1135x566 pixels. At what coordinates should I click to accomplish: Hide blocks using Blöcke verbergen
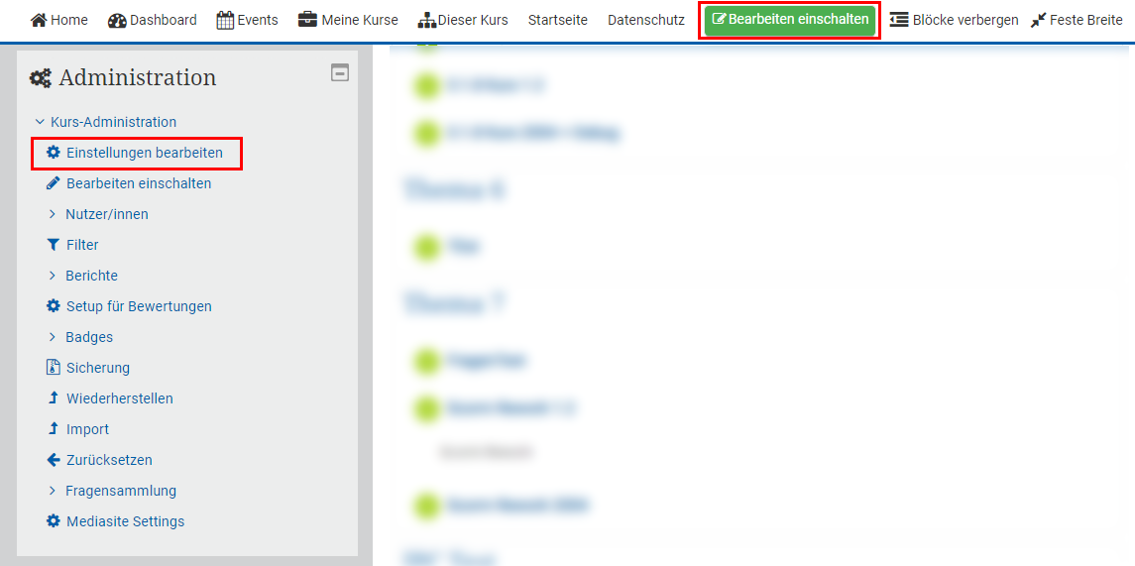pos(954,20)
